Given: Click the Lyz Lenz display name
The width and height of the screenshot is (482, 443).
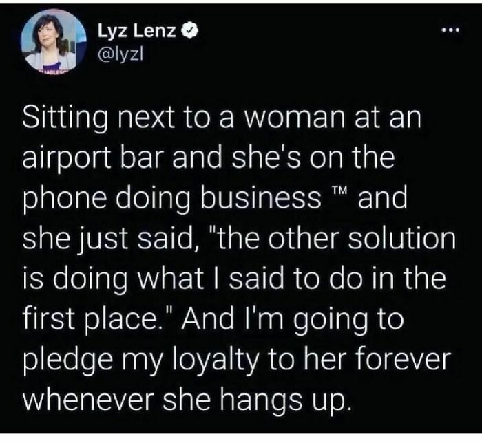Looking at the screenshot, I should coord(137,31).
